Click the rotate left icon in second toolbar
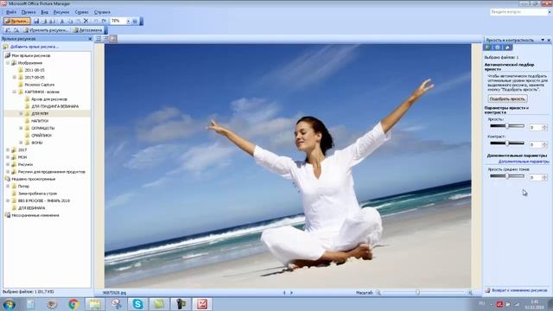 8,30
